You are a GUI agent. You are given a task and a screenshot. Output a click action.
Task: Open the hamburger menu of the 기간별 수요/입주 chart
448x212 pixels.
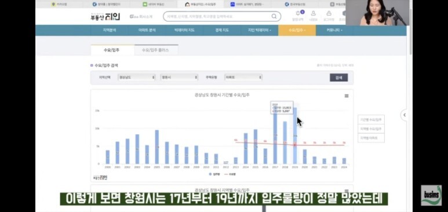pos(347,96)
